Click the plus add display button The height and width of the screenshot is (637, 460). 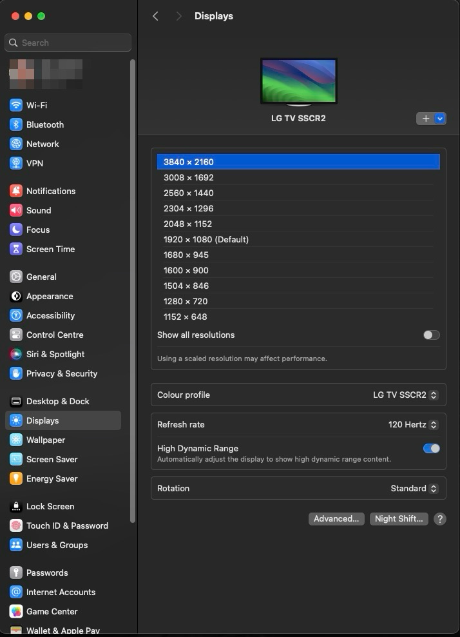425,119
